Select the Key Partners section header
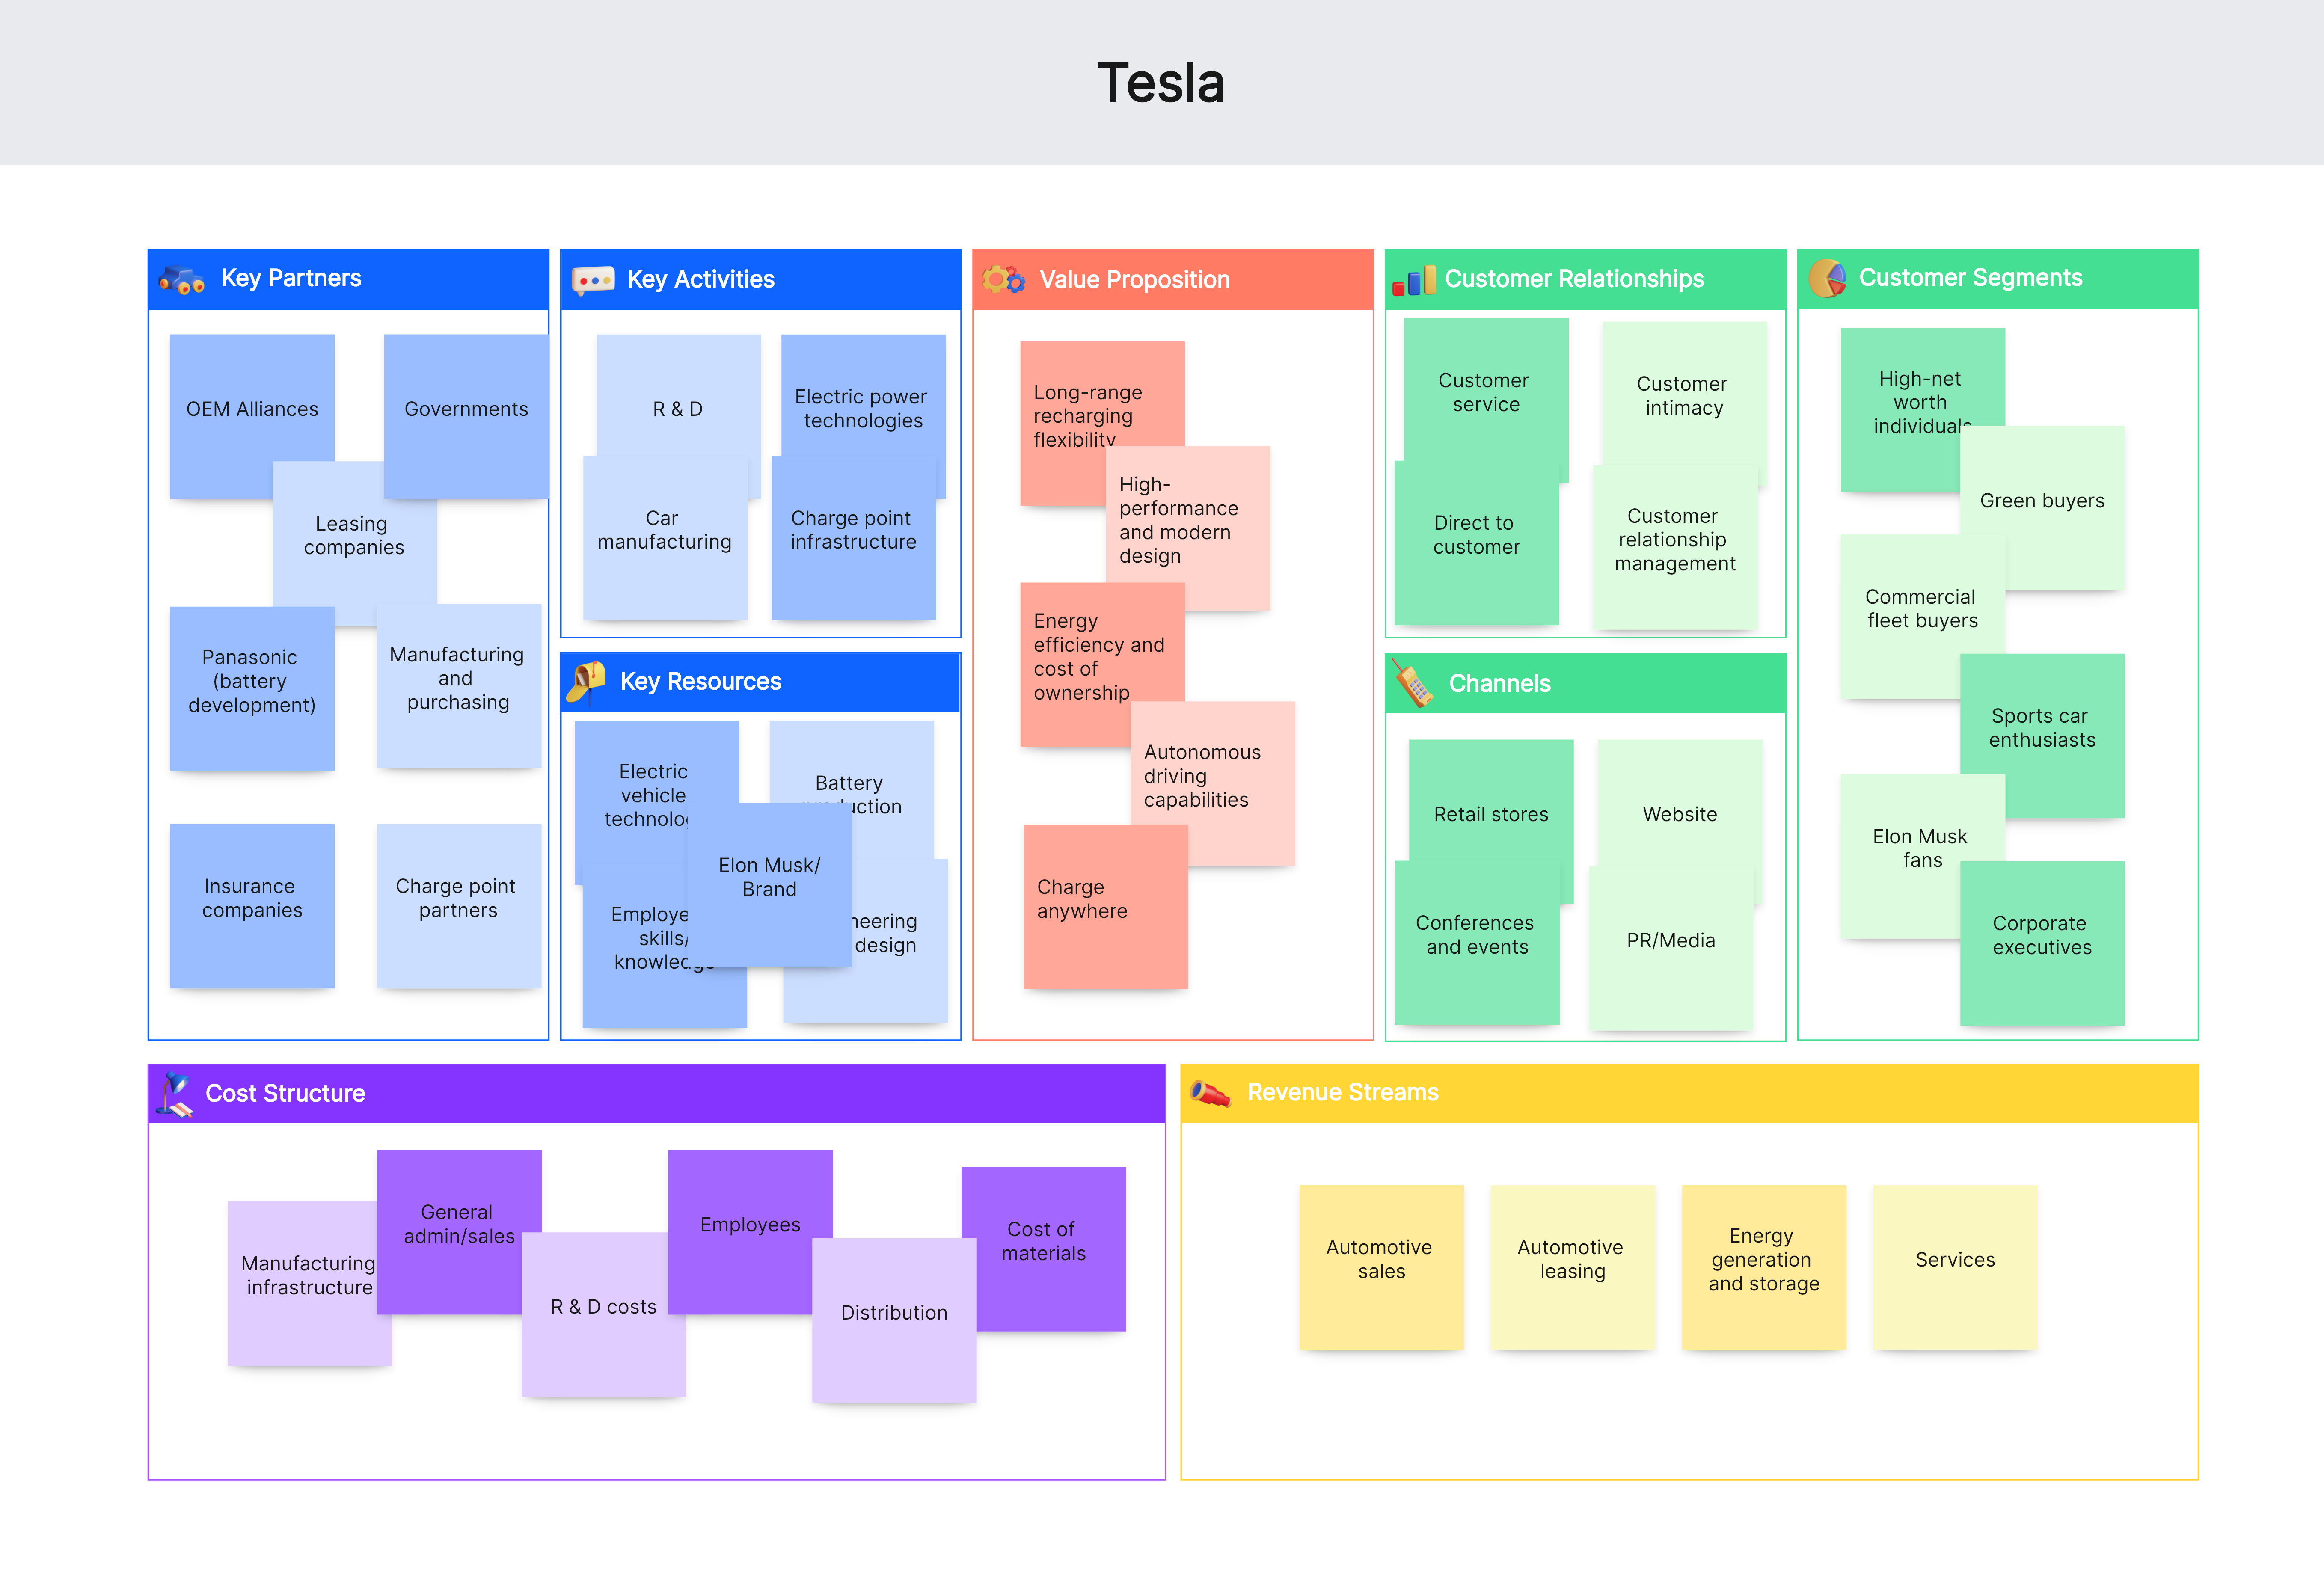This screenshot has width=2324, height=1575. click(348, 279)
